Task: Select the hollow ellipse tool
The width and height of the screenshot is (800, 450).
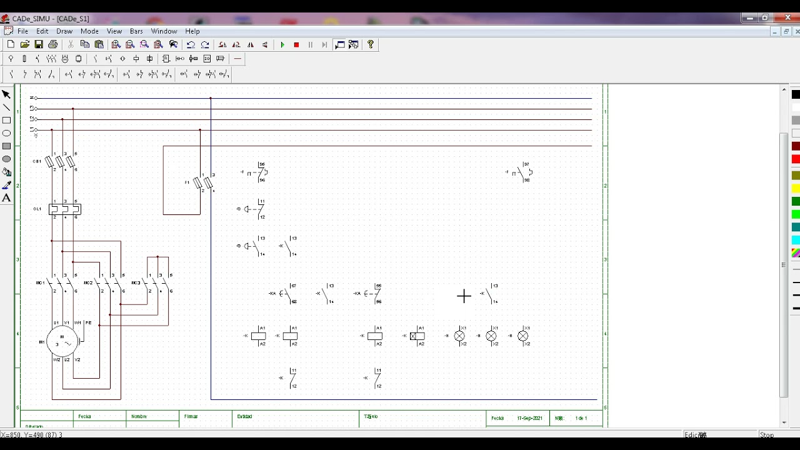Action: point(6,133)
